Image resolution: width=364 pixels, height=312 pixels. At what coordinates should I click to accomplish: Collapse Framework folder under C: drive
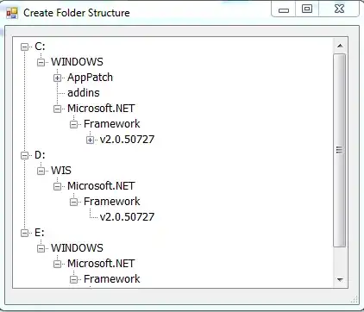pos(74,124)
